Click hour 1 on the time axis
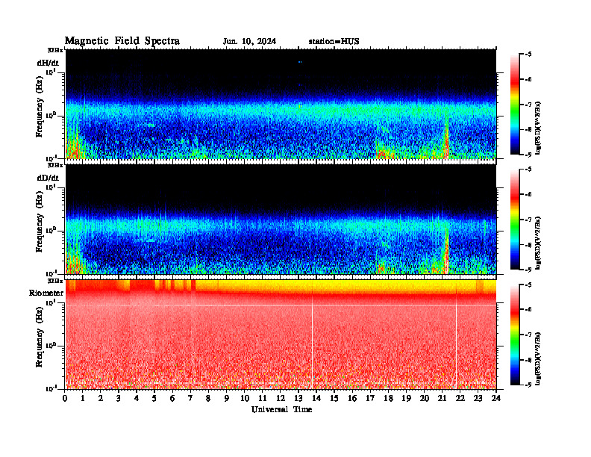The height and width of the screenshot is (457, 591). [83, 399]
